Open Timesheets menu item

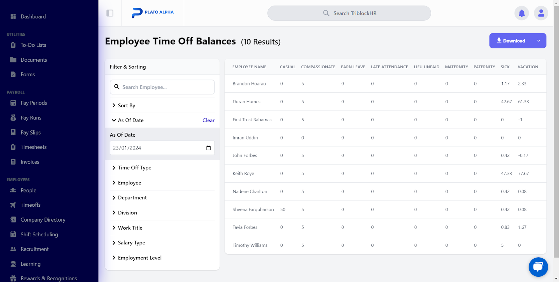[x=34, y=147]
